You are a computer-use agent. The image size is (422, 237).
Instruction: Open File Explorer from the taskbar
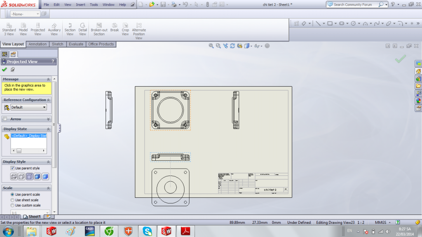pos(32,231)
